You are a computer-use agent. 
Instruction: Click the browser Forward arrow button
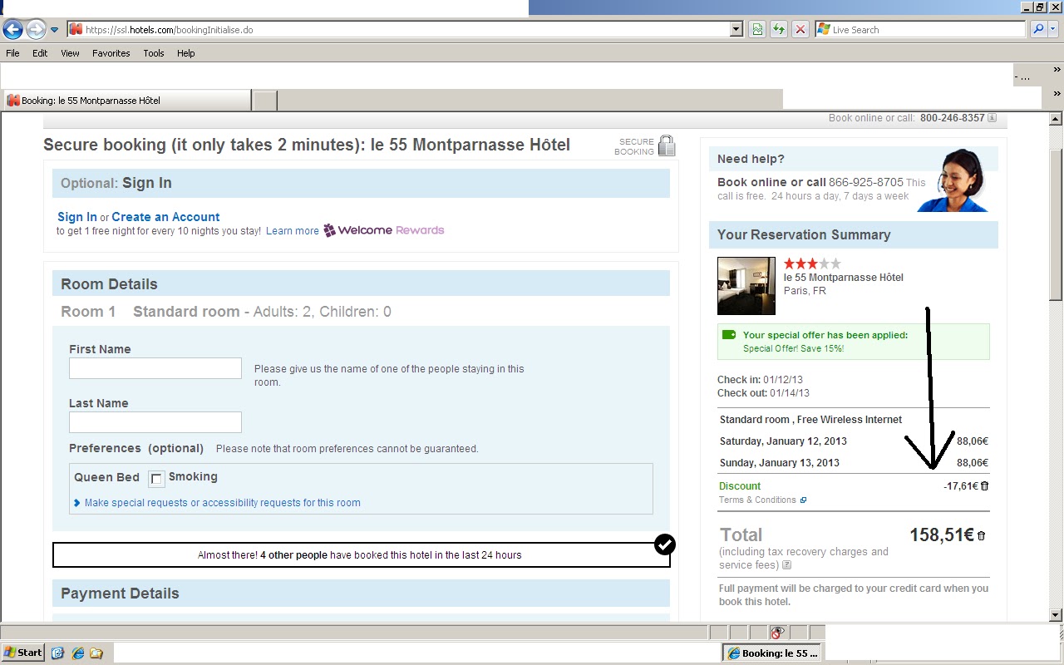click(36, 30)
